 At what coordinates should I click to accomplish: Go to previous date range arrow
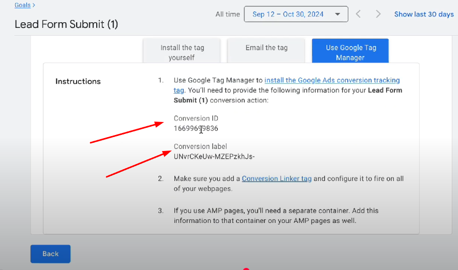[x=358, y=14]
